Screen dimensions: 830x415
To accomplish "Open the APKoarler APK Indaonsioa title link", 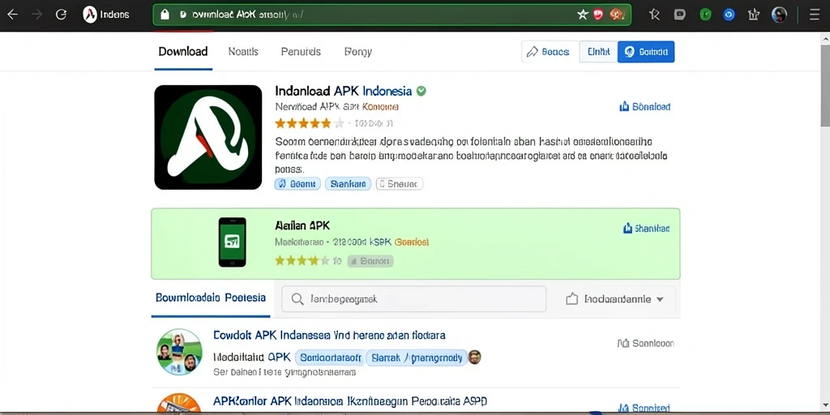I will pos(350,400).
